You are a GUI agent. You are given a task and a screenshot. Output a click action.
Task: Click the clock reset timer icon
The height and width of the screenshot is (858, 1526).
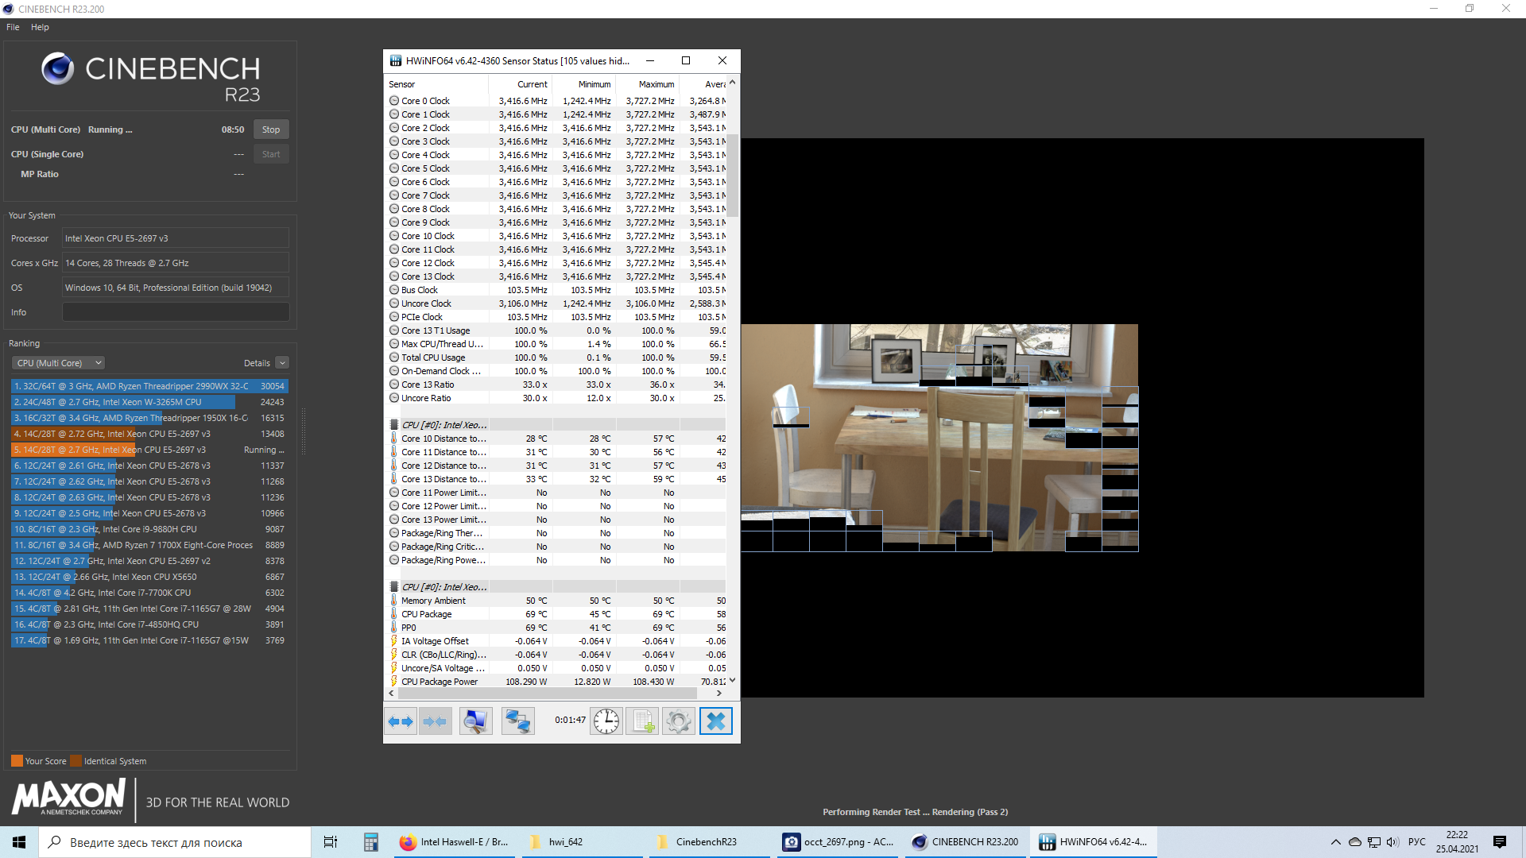[x=606, y=721]
